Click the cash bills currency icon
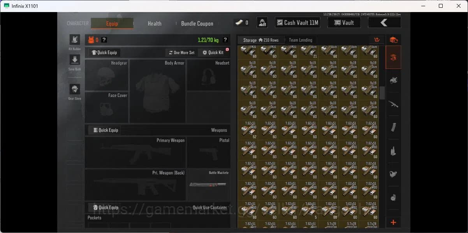This screenshot has height=233, width=468. tap(238, 23)
